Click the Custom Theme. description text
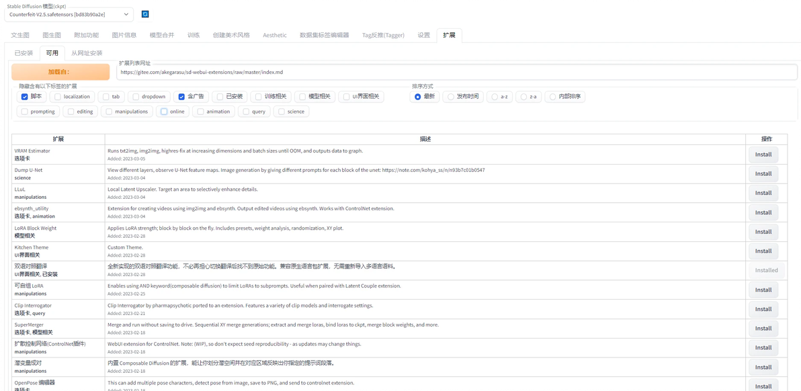The width and height of the screenshot is (801, 391). pyautogui.click(x=125, y=247)
